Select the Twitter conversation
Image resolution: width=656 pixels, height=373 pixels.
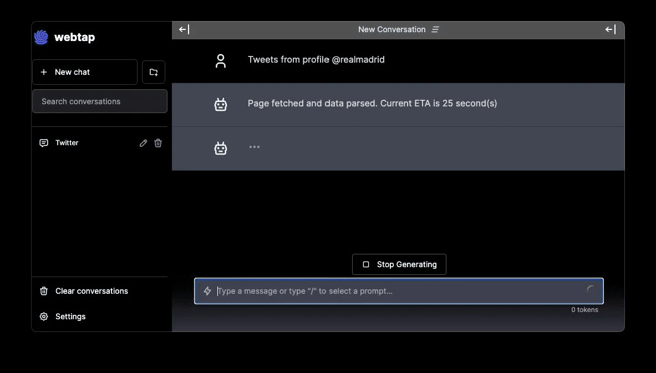point(67,143)
